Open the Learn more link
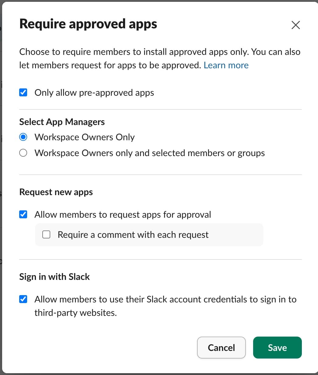Image resolution: width=318 pixels, height=375 pixels. [x=226, y=65]
